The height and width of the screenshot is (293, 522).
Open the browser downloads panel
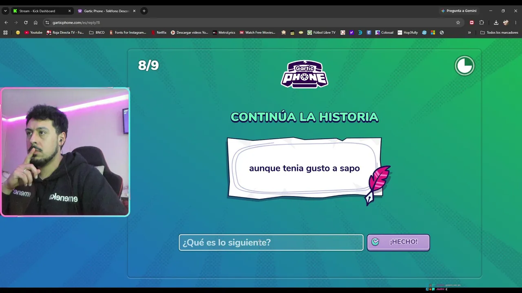click(496, 22)
